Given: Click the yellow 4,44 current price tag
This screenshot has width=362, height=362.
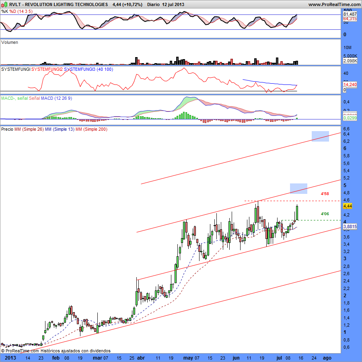Looking at the screenshot, I should coord(348,206).
